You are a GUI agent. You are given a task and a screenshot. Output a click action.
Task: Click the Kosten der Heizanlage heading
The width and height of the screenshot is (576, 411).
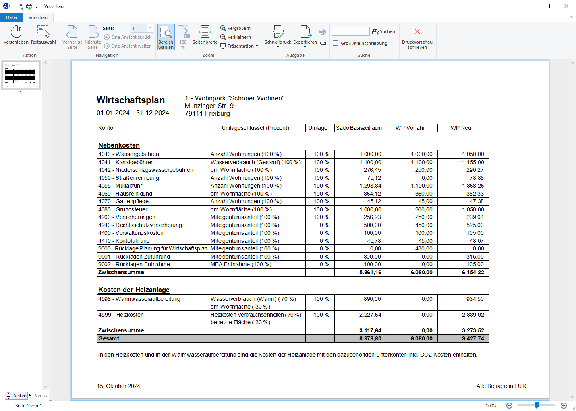[134, 290]
